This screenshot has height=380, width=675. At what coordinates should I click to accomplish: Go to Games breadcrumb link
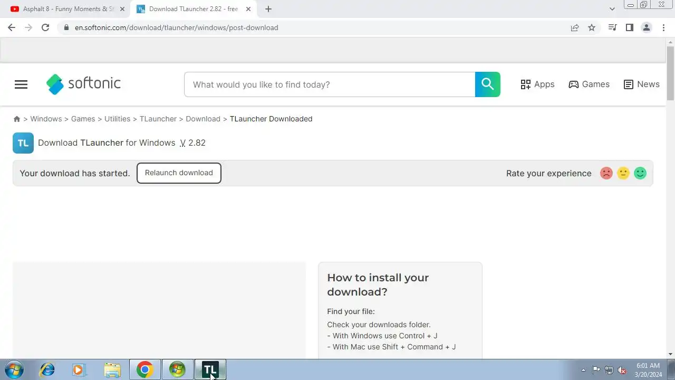point(83,119)
